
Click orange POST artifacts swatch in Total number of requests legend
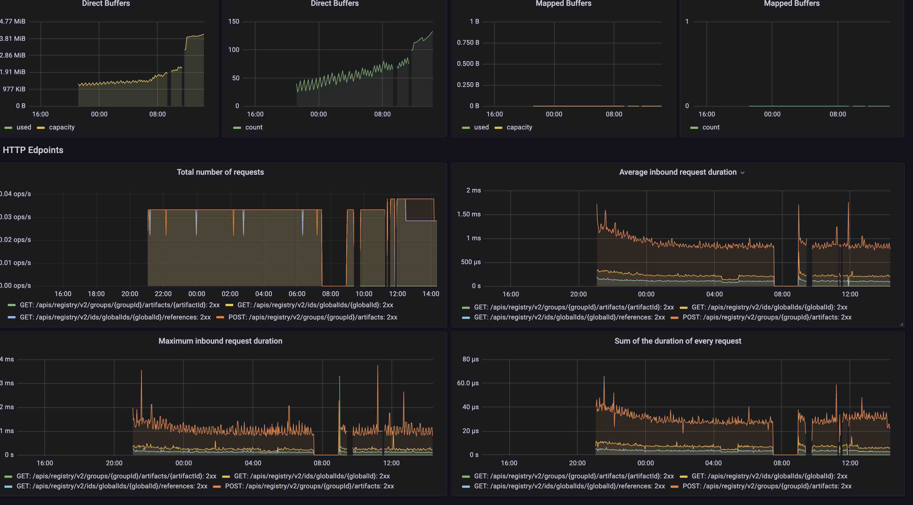point(220,317)
